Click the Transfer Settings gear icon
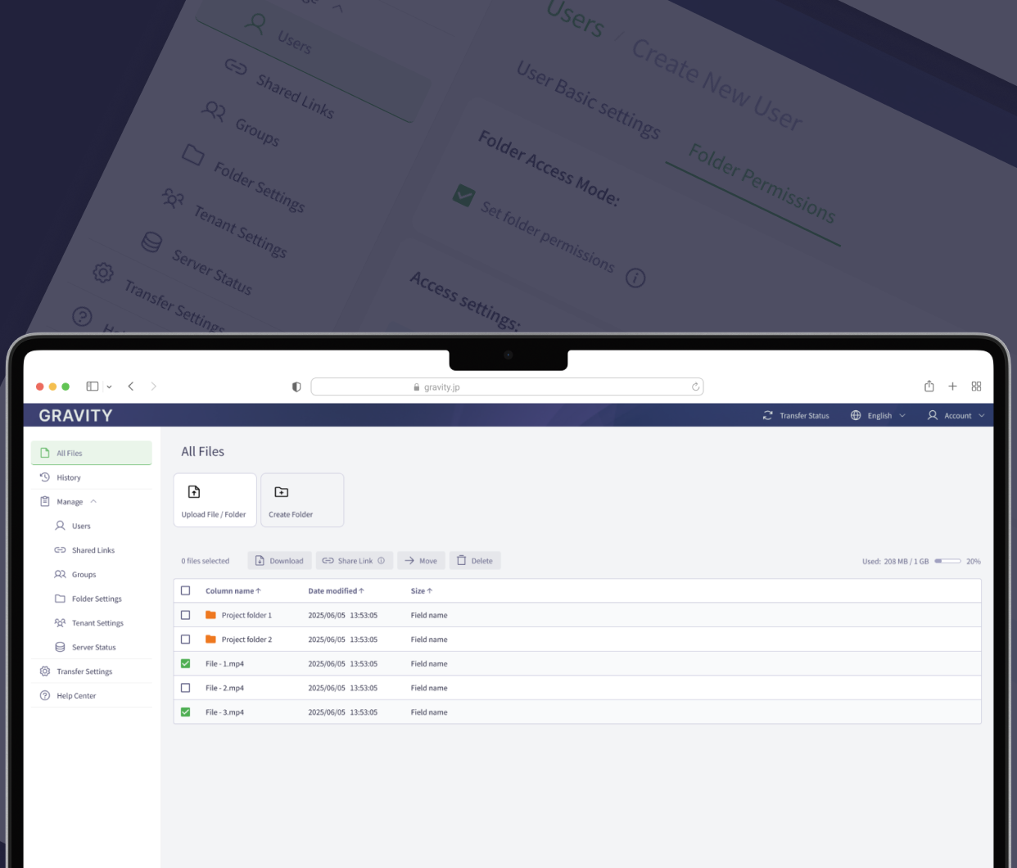Image resolution: width=1017 pixels, height=868 pixels. pyautogui.click(x=45, y=671)
